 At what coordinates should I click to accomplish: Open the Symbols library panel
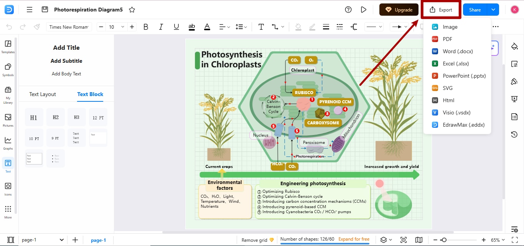8,69
